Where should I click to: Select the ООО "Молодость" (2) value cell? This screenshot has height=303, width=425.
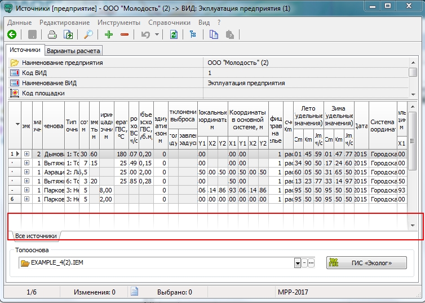pyautogui.click(x=306, y=63)
